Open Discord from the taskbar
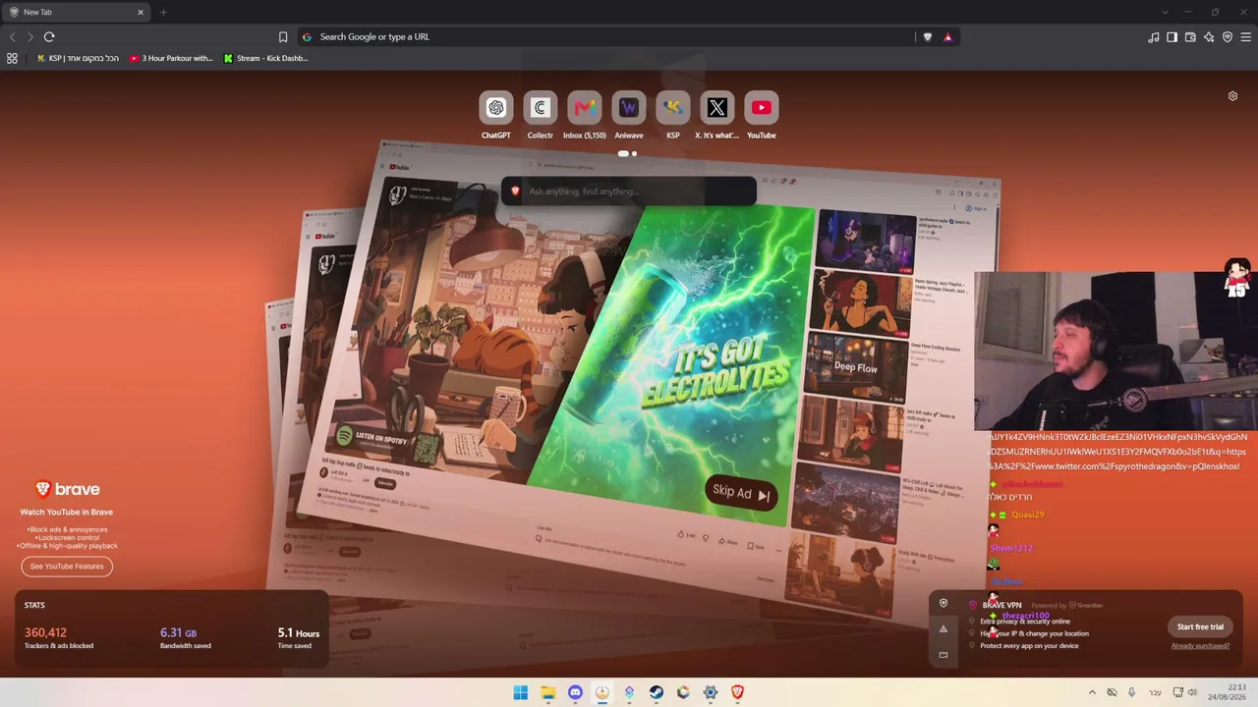This screenshot has width=1258, height=707. point(575,693)
